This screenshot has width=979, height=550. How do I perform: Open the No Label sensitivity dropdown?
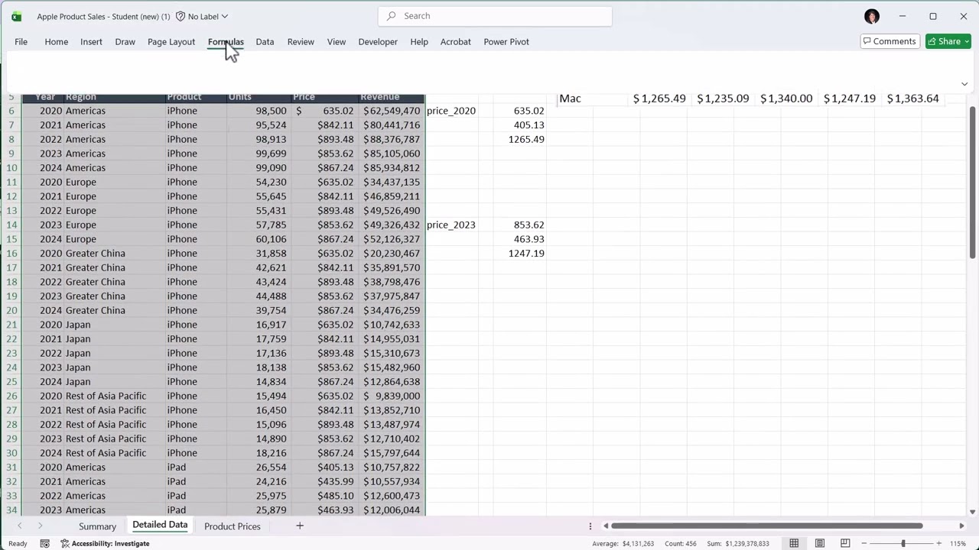(x=203, y=16)
